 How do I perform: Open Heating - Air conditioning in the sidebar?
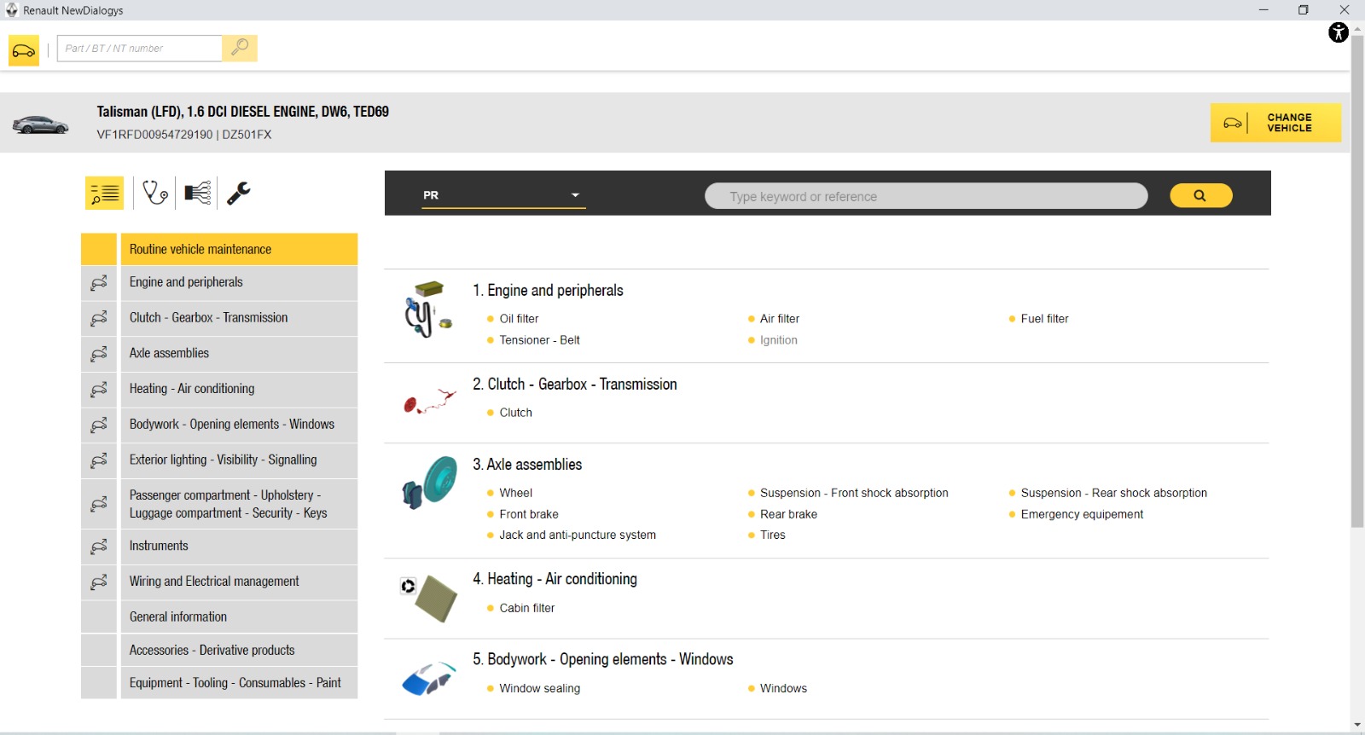[239, 389]
